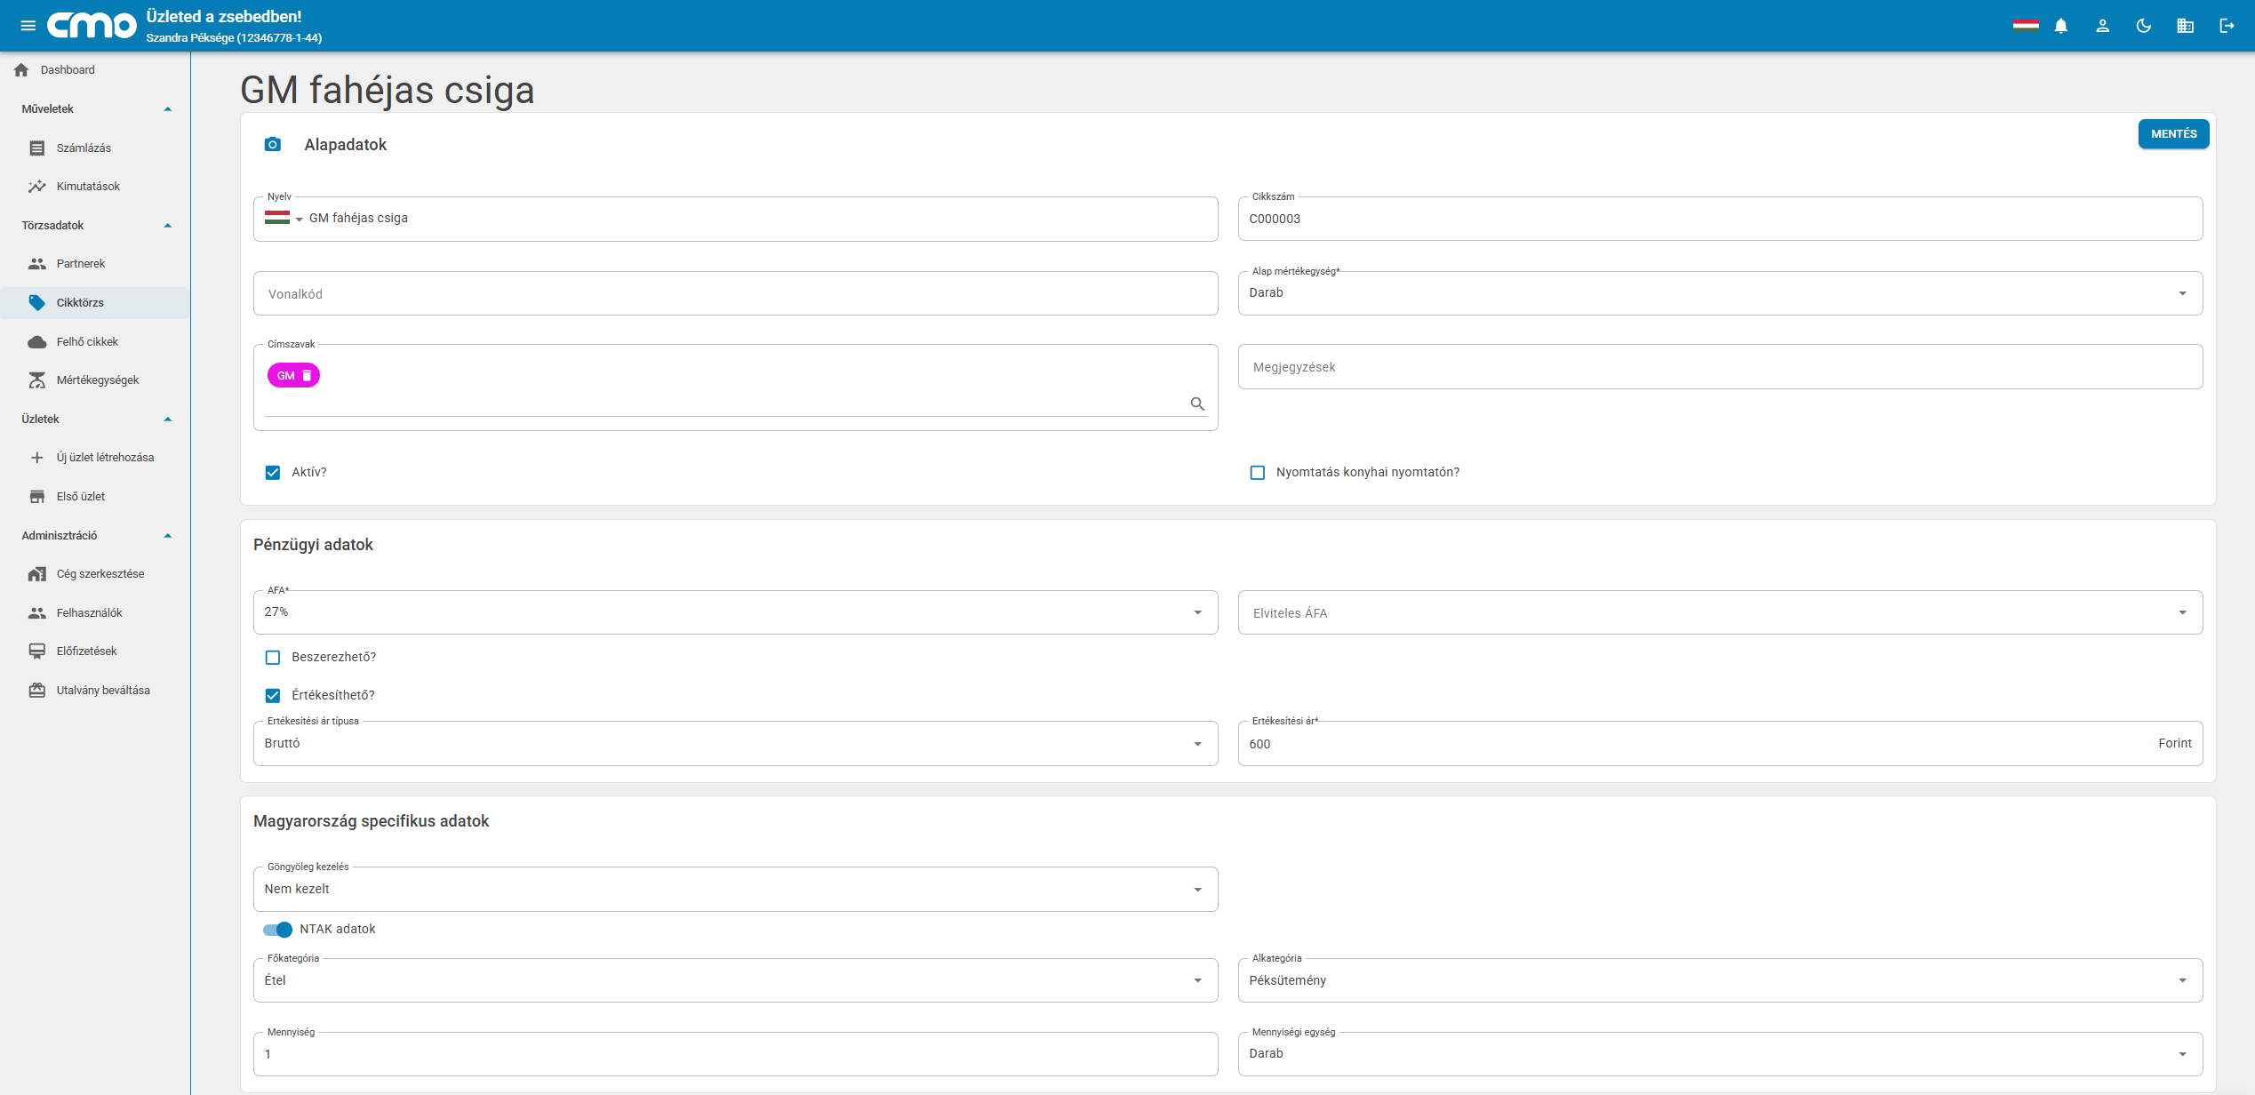This screenshot has height=1095, width=2255.
Task: Open the Nyelv flag dropdown in the form
Action: click(284, 218)
